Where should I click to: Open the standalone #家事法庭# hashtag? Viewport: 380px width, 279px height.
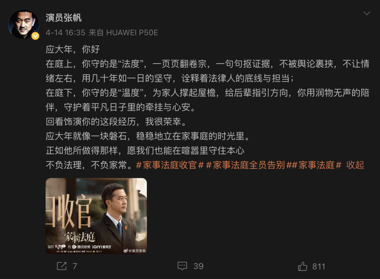coord(317,165)
